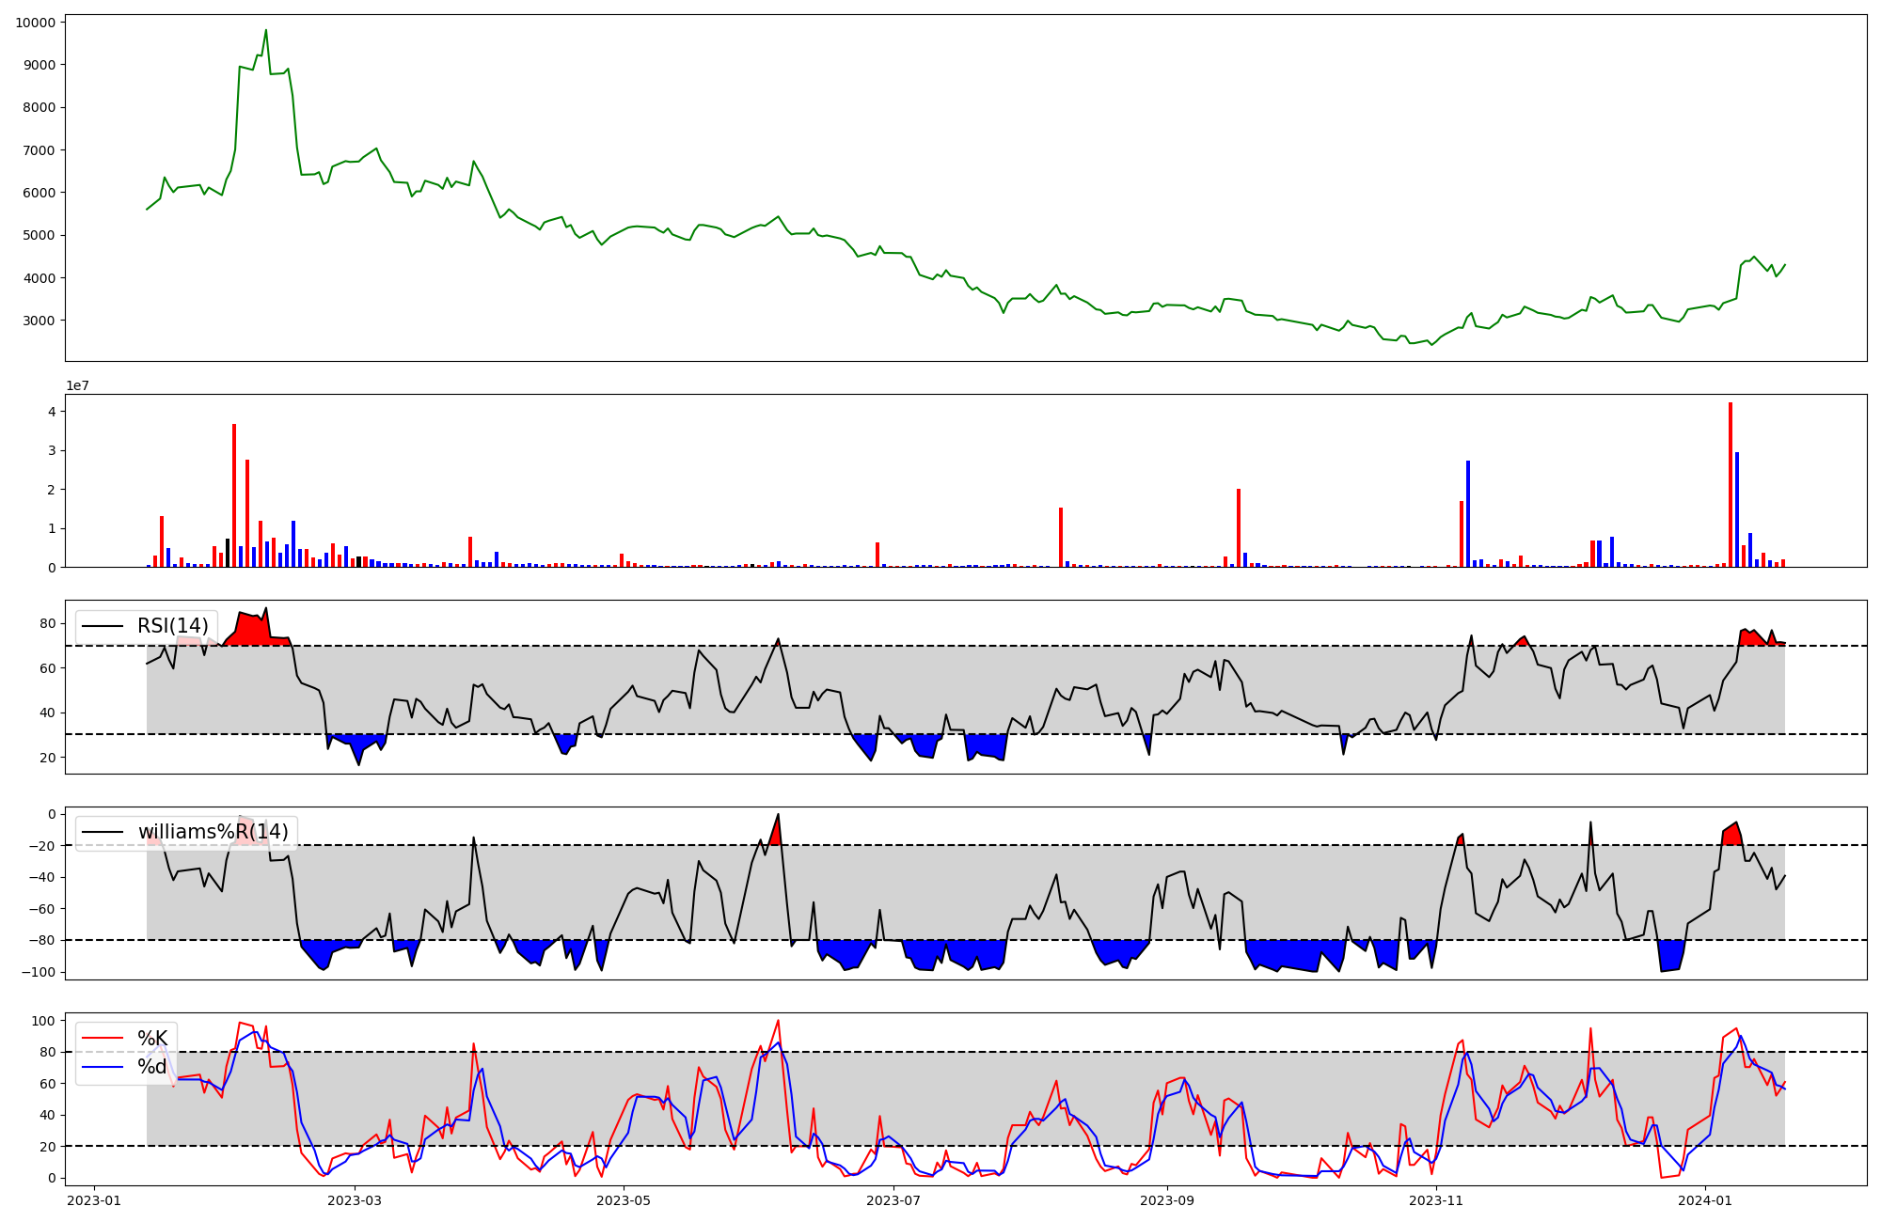The width and height of the screenshot is (1881, 1222).
Task: Click the 2023-03 date axis label
Action: coord(355,1200)
